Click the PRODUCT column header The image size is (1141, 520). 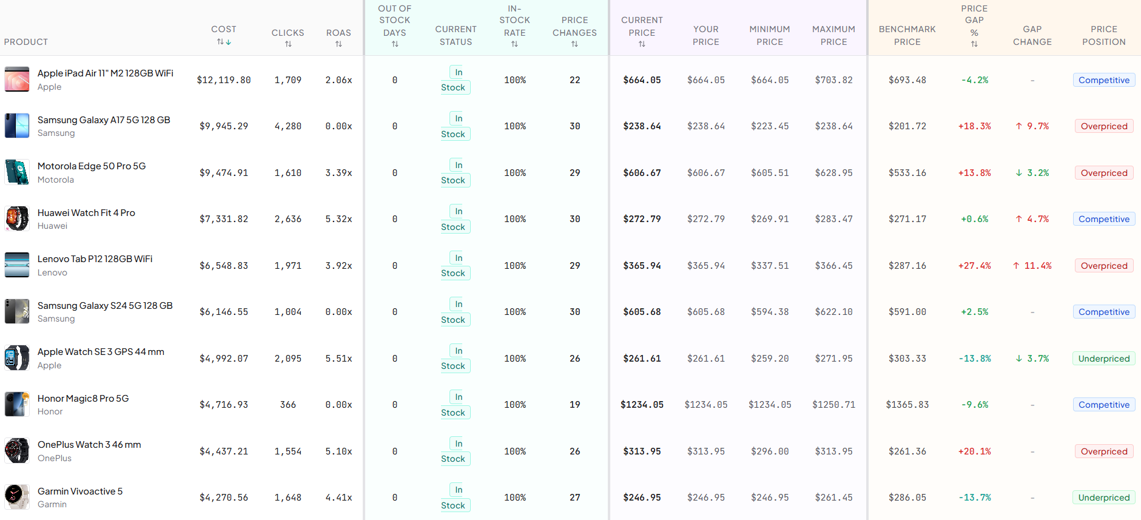25,41
